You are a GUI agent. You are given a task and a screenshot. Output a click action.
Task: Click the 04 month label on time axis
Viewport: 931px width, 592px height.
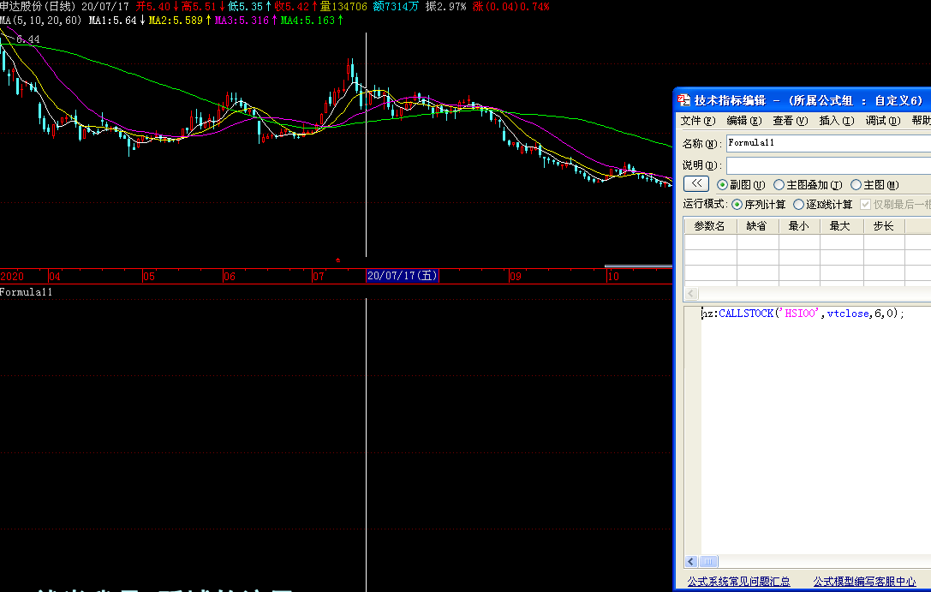tap(55, 276)
